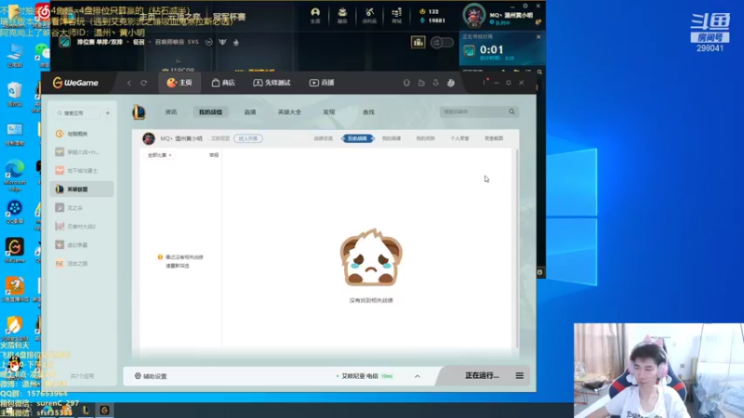The width and height of the screenshot is (744, 418).
Task: Open the 荣誉截图 tab
Action: click(494, 138)
